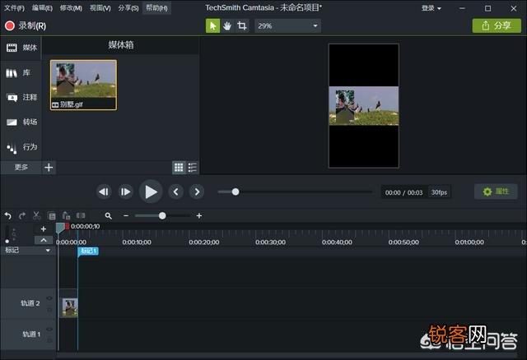
Task: Open the 文件(F) menu
Action: (14, 7)
